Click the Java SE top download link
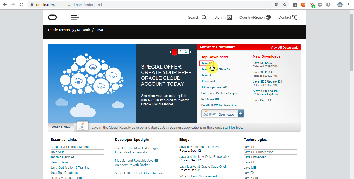 point(206,63)
